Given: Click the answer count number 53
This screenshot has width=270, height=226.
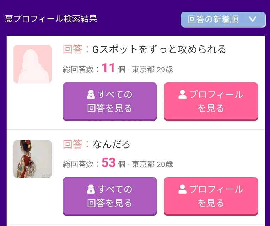Looking at the screenshot, I should (x=109, y=163).
